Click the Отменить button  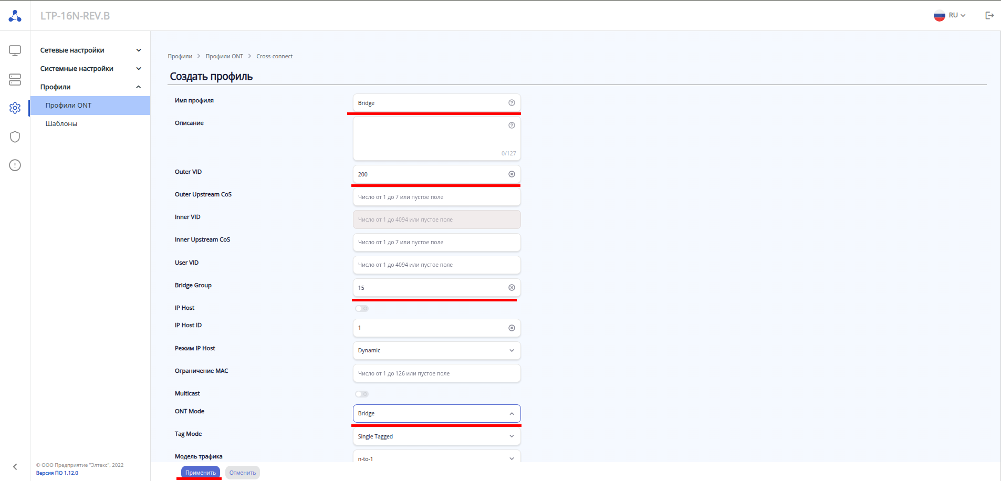[243, 473]
